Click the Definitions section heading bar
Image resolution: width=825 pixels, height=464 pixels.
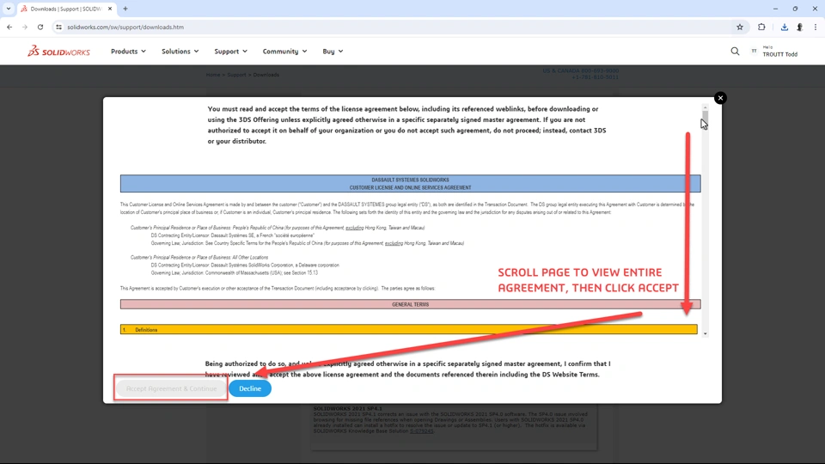coord(409,329)
